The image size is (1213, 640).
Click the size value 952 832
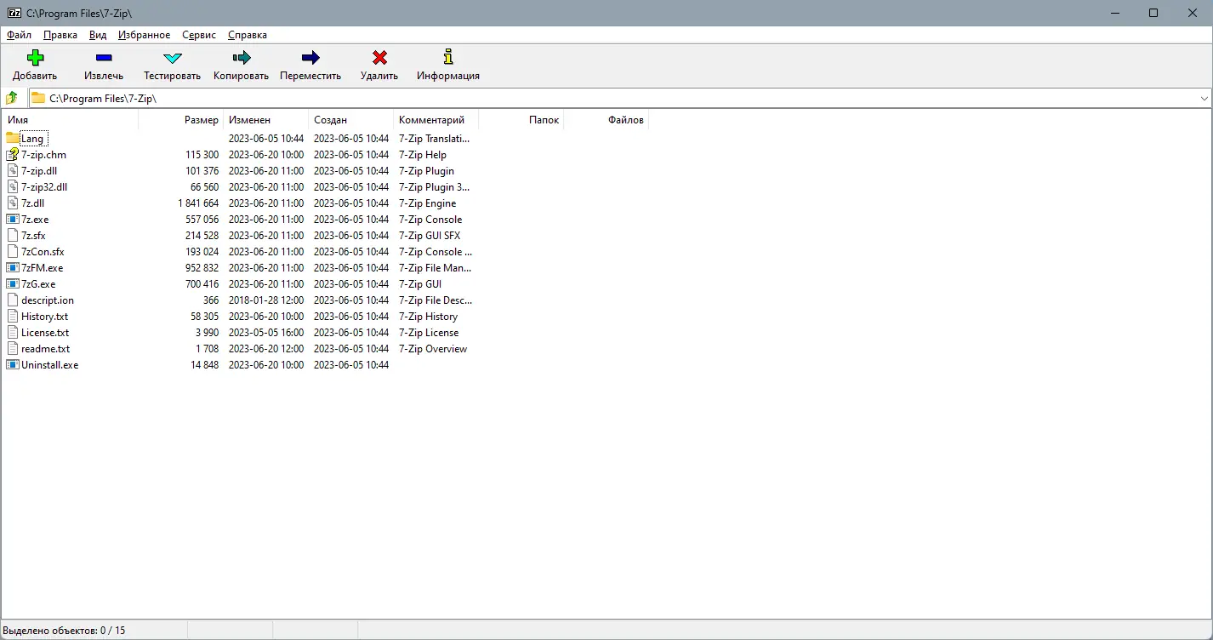pyautogui.click(x=202, y=267)
